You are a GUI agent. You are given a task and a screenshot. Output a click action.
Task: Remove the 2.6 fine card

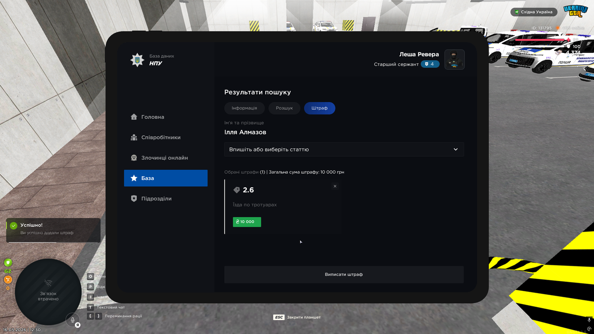[335, 186]
